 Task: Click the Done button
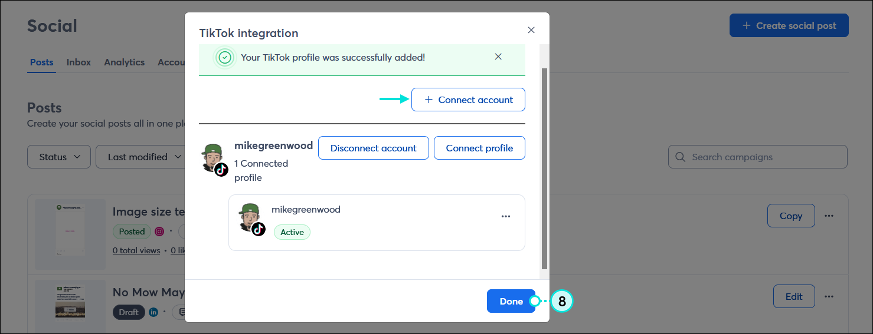tap(511, 301)
